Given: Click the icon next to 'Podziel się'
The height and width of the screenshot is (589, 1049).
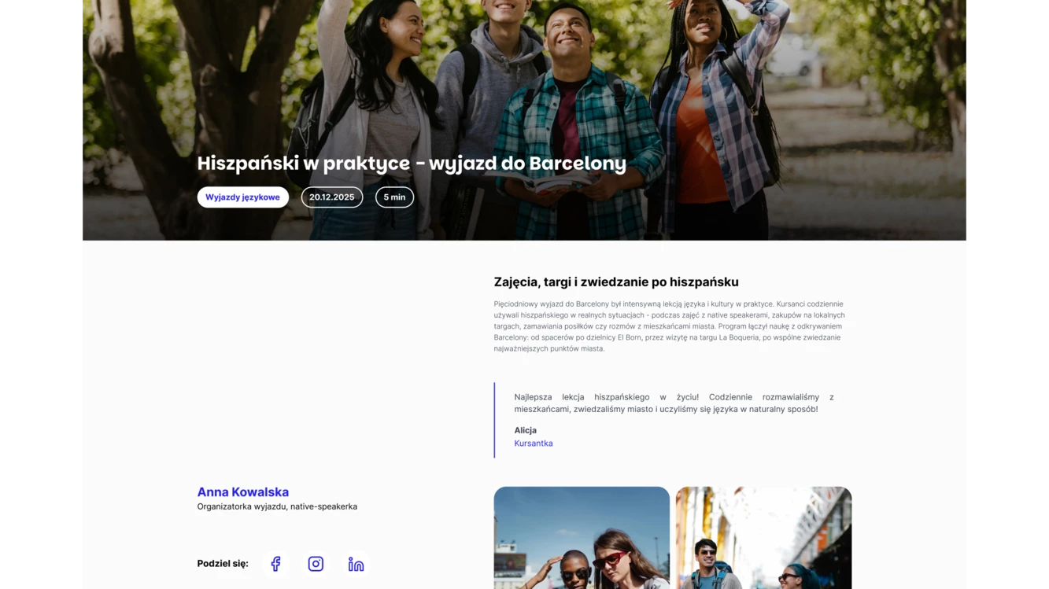Looking at the screenshot, I should [275, 563].
